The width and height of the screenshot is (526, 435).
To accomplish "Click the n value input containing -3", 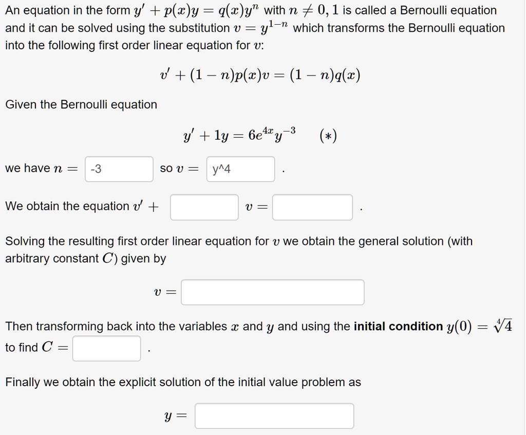I will [x=118, y=169].
